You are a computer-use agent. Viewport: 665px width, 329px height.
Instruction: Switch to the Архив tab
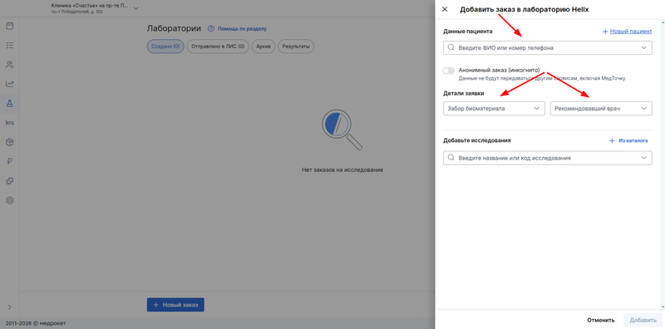264,47
